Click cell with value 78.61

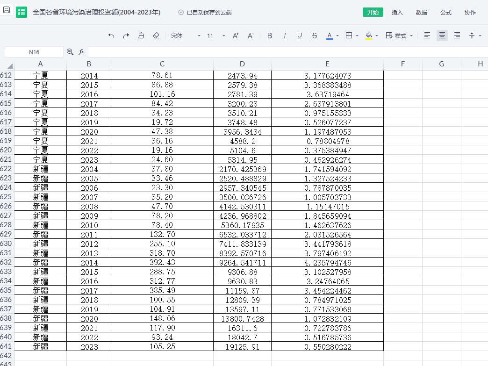(x=162, y=75)
